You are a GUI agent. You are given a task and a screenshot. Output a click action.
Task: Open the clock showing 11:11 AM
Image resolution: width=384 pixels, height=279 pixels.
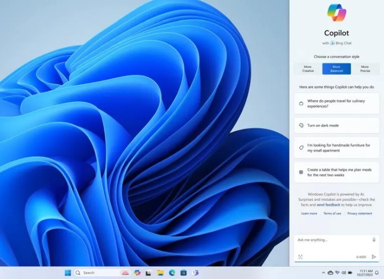point(365,273)
